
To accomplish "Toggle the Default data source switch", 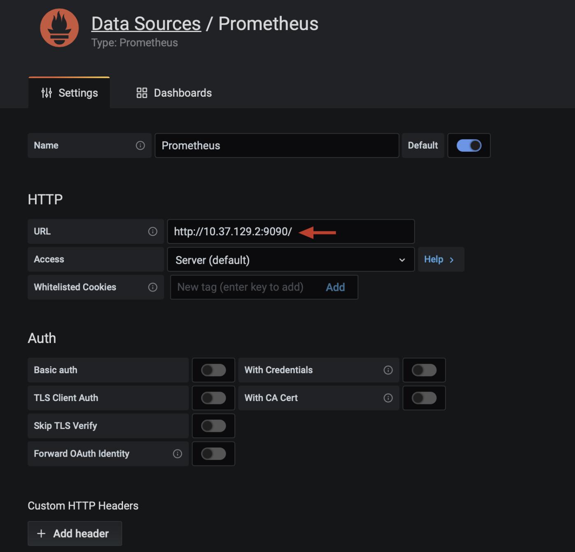I will click(469, 146).
